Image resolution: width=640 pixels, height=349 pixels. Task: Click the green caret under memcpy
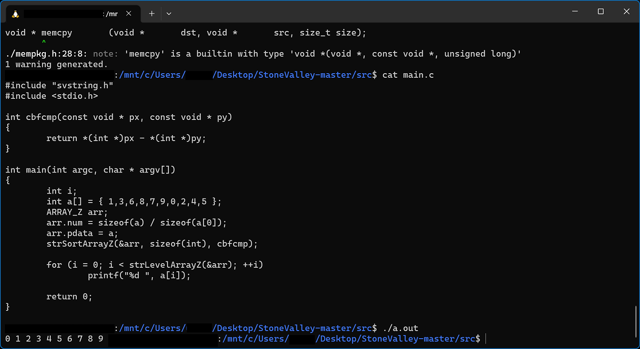pos(44,43)
